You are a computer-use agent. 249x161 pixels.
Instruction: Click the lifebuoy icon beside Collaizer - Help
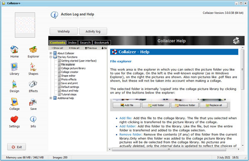click(115, 52)
